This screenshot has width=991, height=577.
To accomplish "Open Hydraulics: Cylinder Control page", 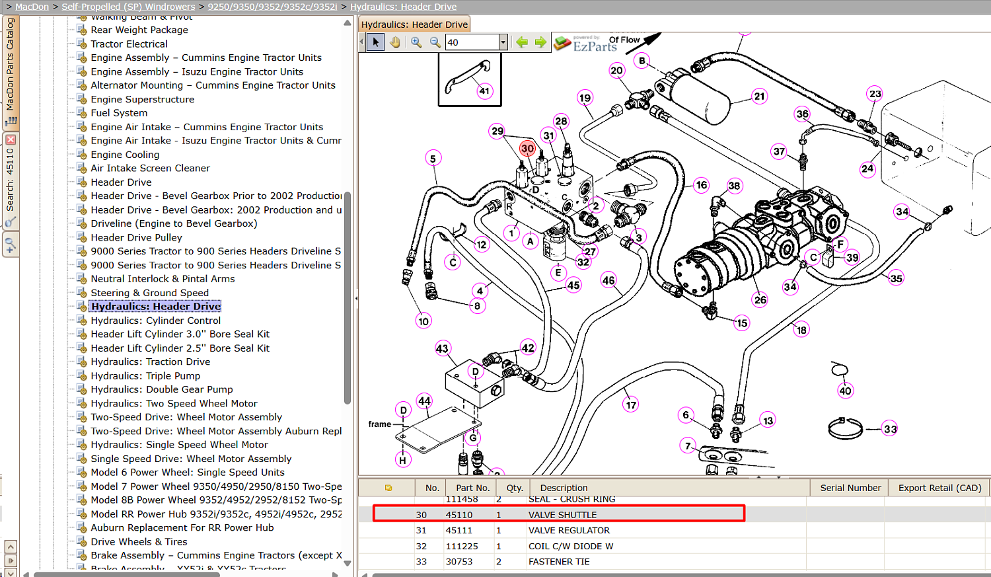I will pos(155,321).
